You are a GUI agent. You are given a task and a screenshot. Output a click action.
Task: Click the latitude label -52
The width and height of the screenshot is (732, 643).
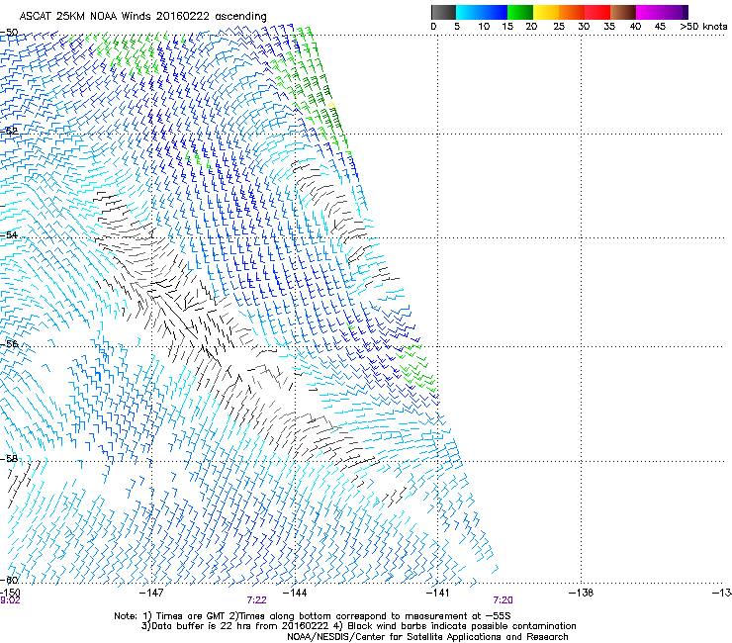coord(9,131)
